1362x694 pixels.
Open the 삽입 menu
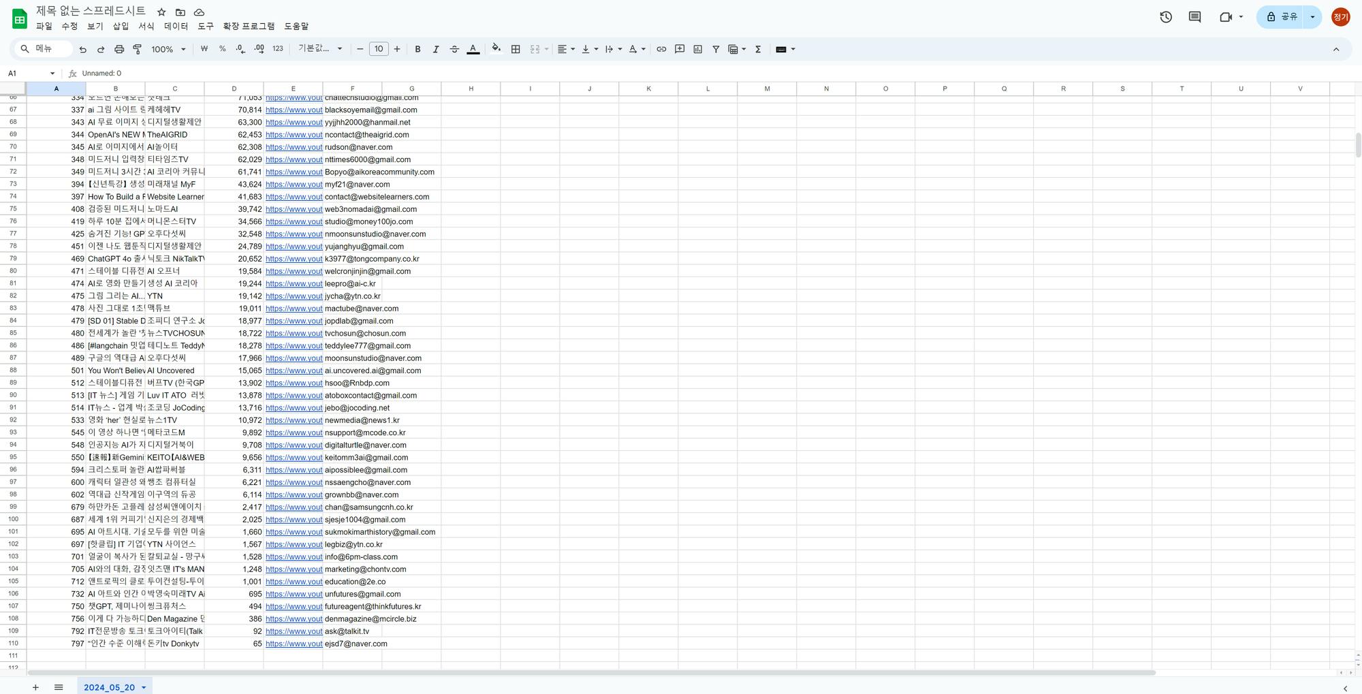[121, 27]
